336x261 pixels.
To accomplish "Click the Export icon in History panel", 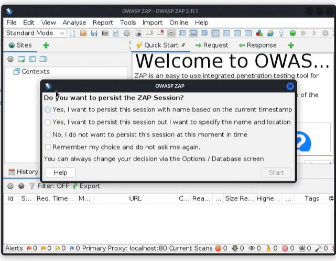I will click(75, 186).
